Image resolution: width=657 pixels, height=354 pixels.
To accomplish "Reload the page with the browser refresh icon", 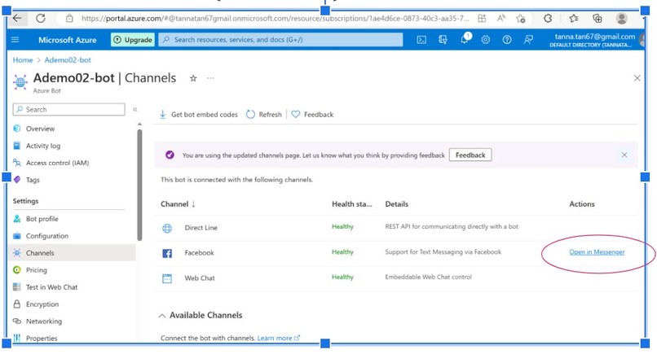I will pyautogui.click(x=41, y=18).
